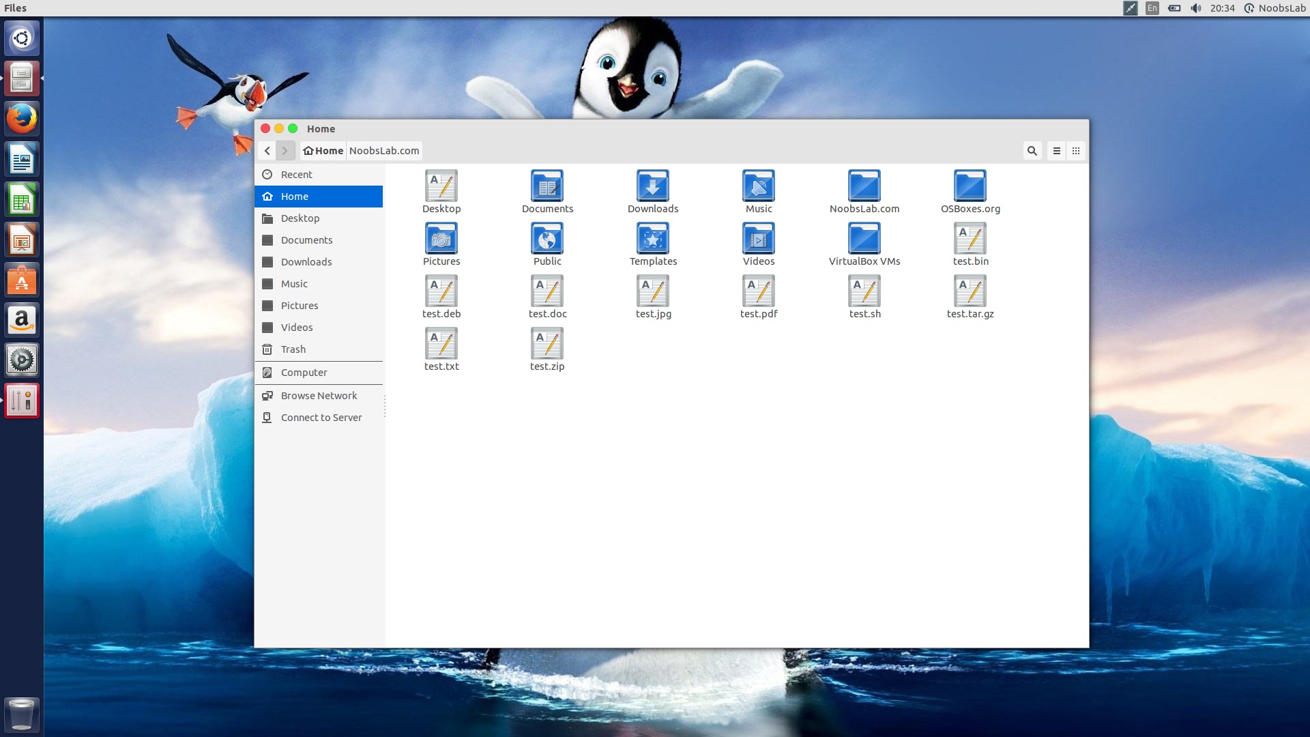This screenshot has height=737, width=1310.
Task: Open the Trash from the Unity launcher
Action: pos(22,714)
